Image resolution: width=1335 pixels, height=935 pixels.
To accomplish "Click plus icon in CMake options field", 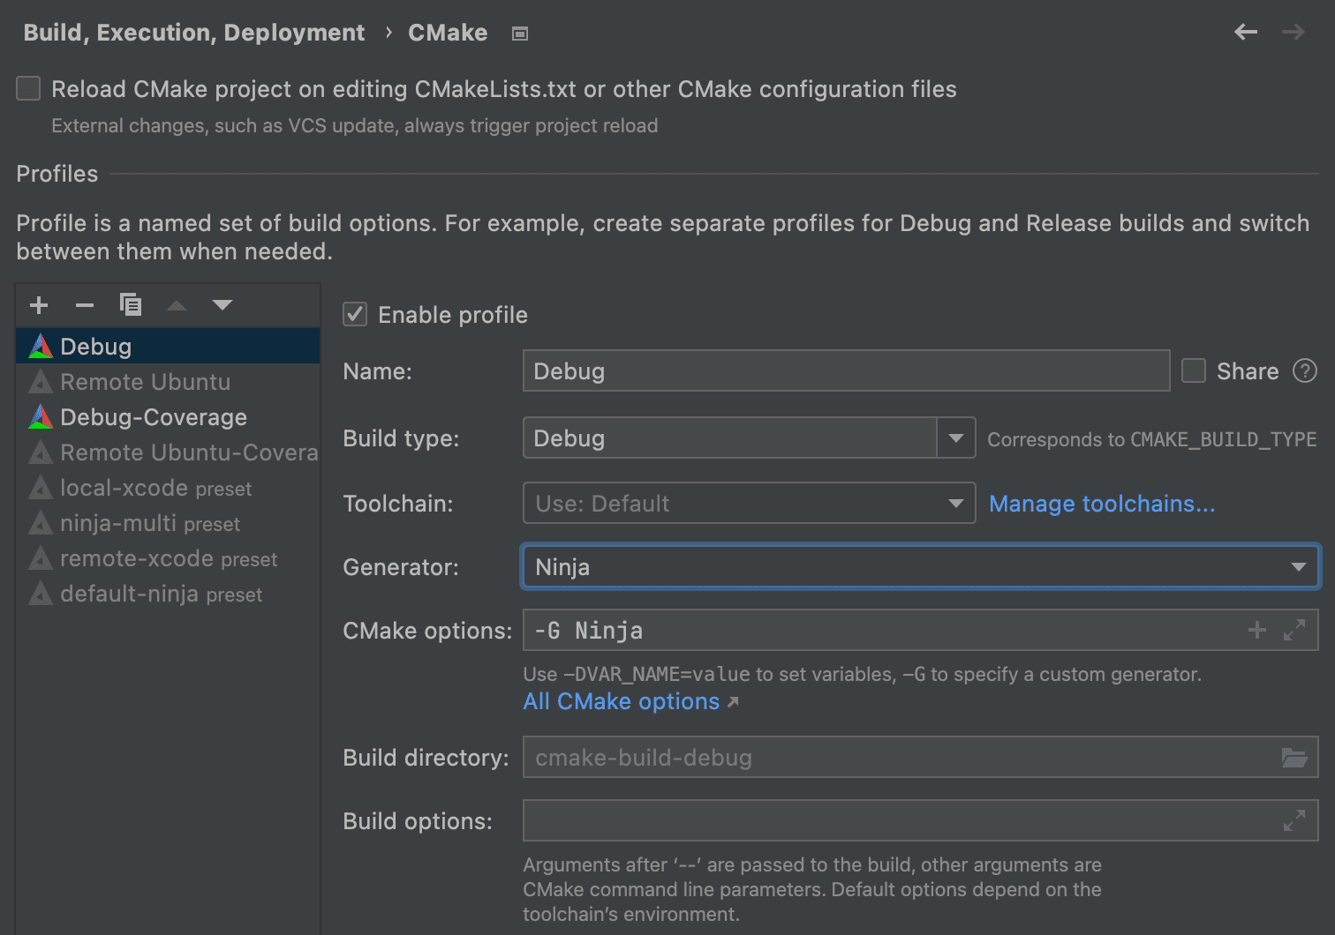I will [x=1257, y=630].
